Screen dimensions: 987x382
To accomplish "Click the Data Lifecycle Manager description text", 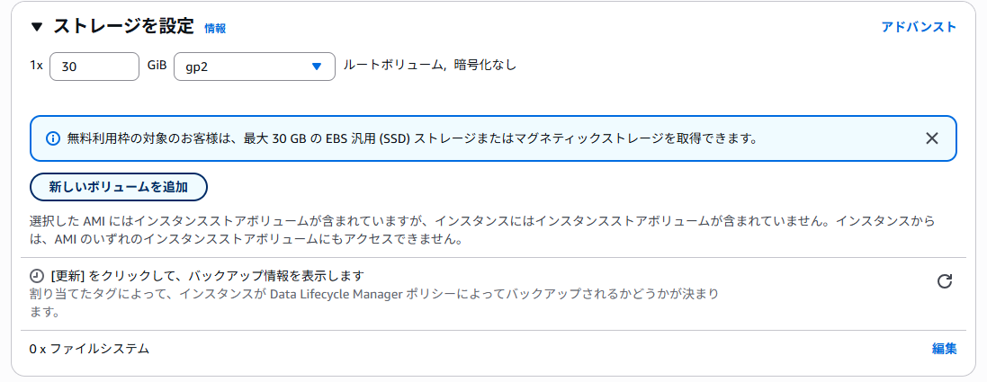I will coord(374,302).
